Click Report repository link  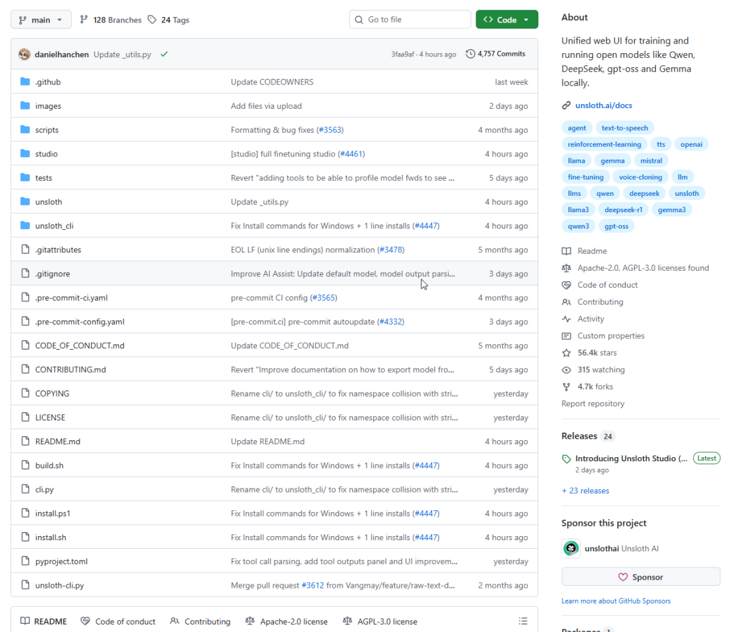(x=593, y=403)
